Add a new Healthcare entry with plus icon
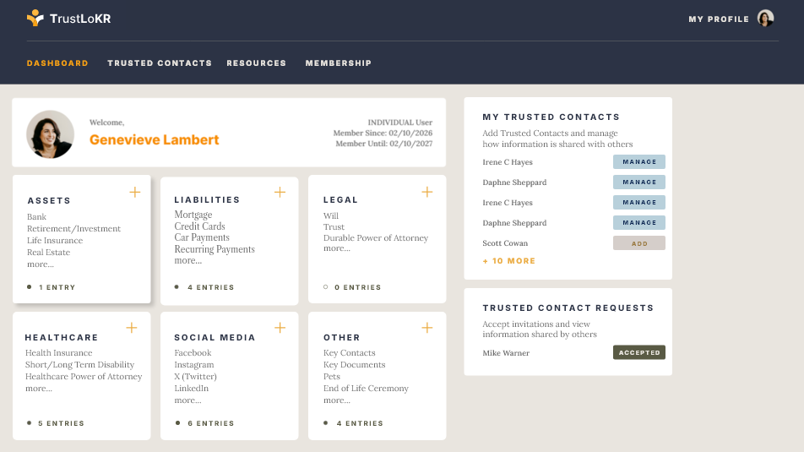 (x=132, y=328)
